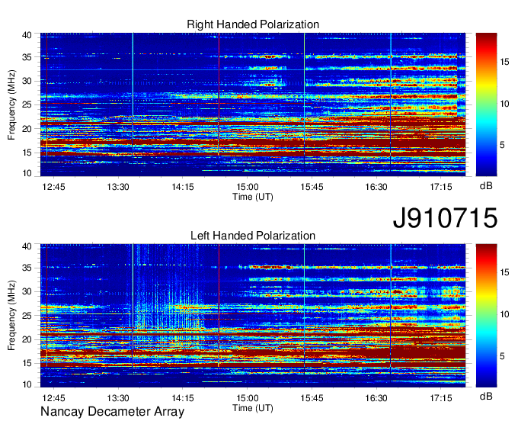Click the J910715 observation label
Viewport: 518px width, 421px height.
point(445,217)
